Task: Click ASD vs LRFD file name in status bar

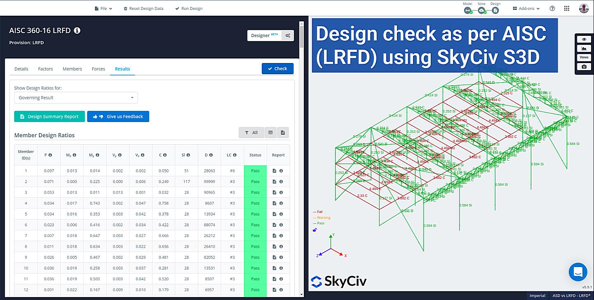Action: 571,295
